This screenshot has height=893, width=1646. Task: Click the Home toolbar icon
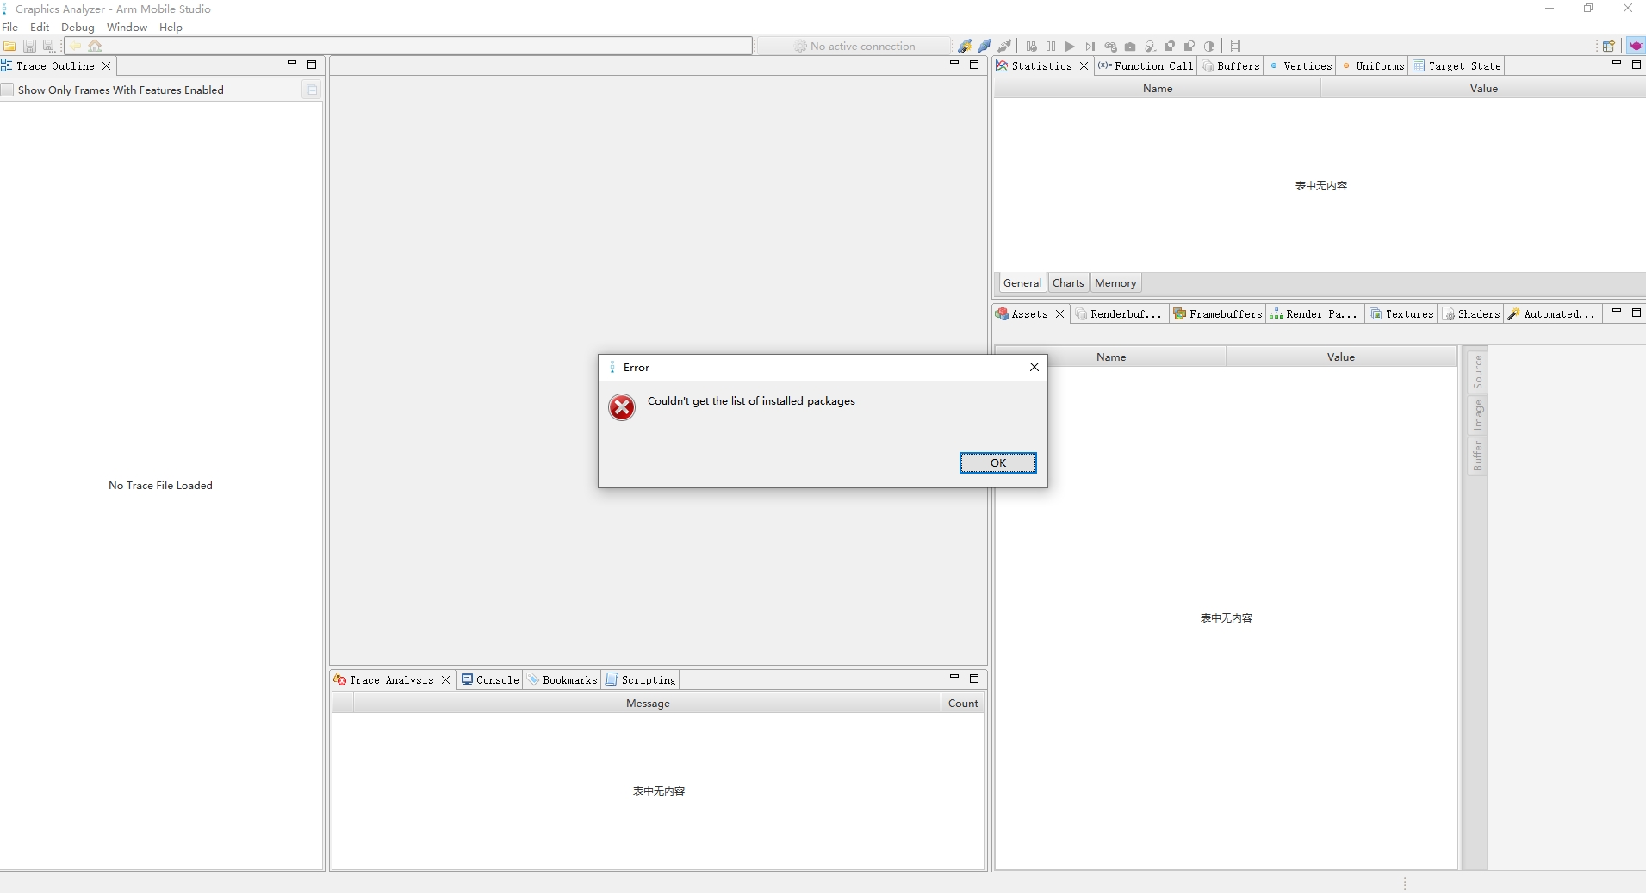click(95, 47)
